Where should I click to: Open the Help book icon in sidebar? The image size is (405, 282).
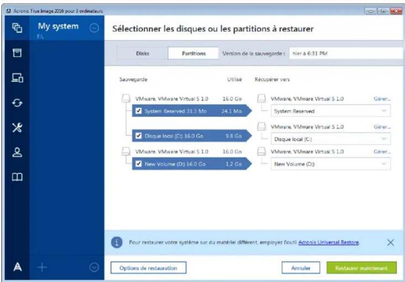pos(17,177)
